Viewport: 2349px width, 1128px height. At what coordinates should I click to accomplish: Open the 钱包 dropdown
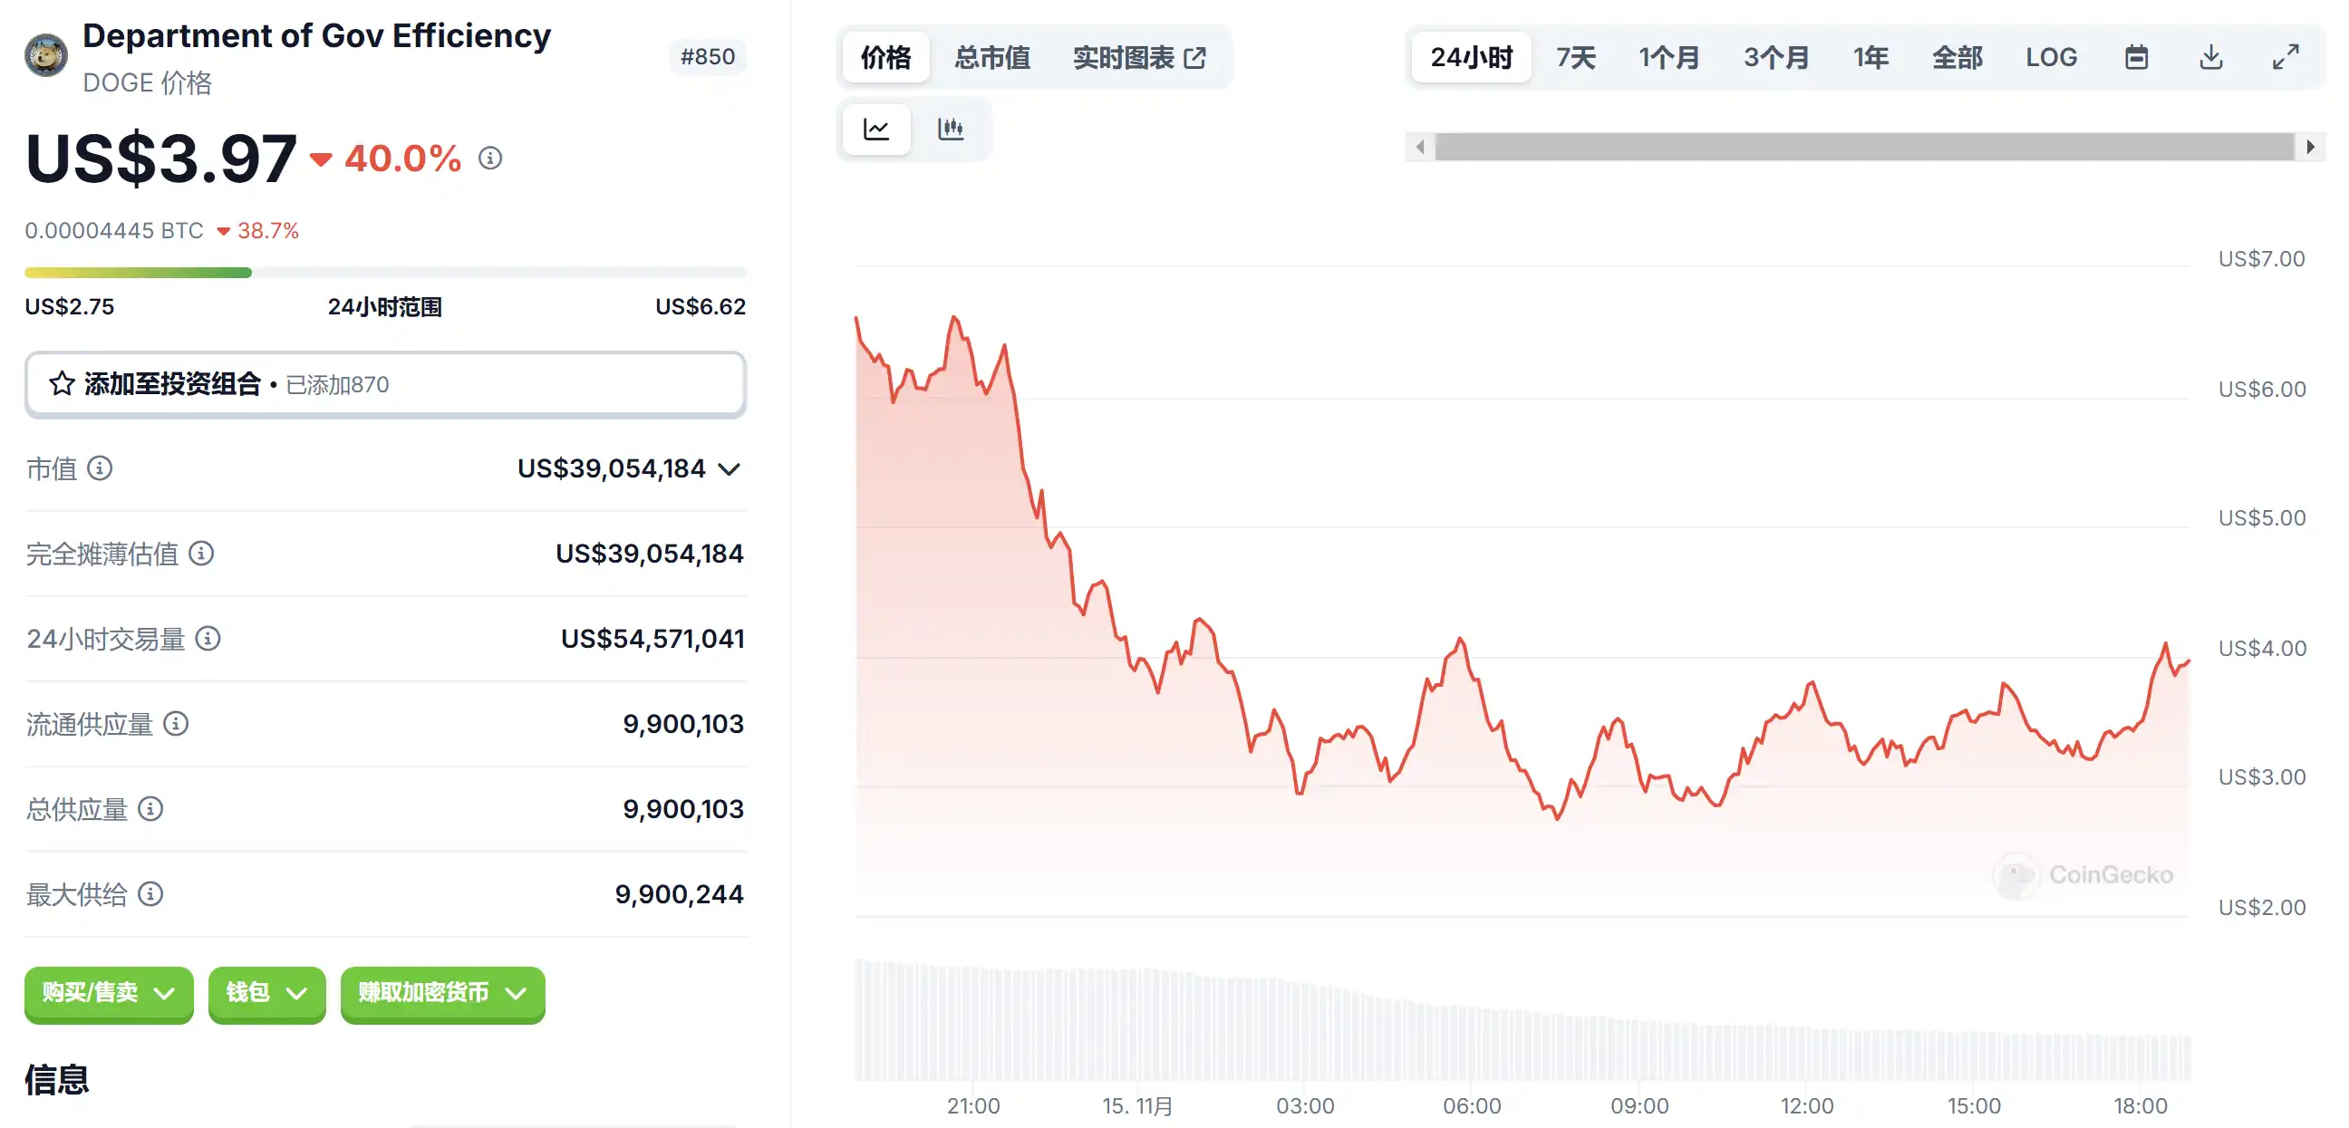point(266,993)
